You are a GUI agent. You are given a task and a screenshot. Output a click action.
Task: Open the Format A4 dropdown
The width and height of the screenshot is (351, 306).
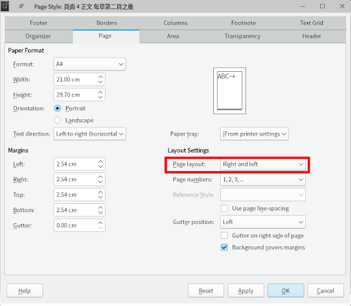[x=90, y=64]
